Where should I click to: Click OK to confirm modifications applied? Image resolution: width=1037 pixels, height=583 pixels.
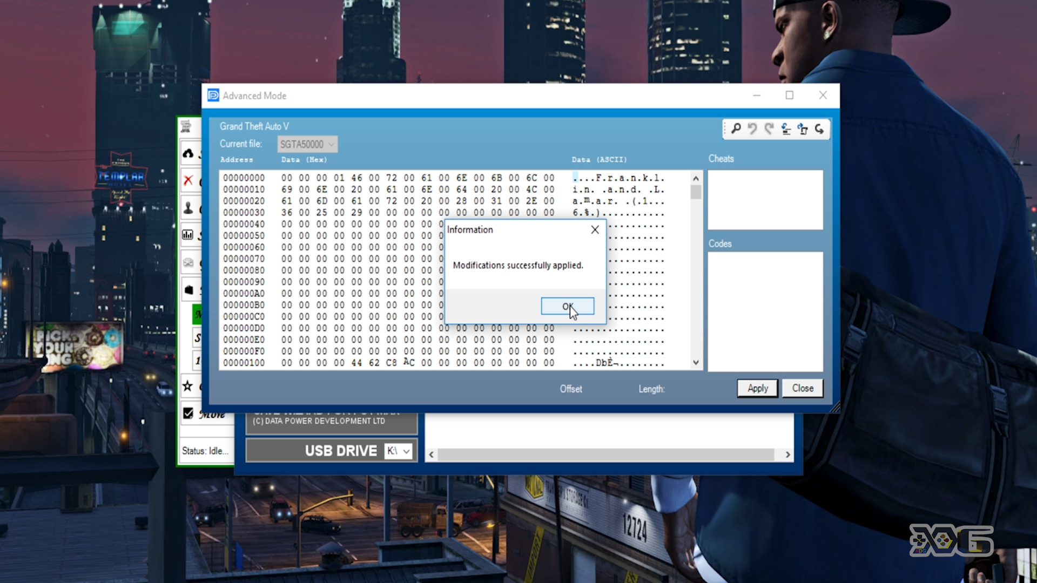pyautogui.click(x=567, y=306)
